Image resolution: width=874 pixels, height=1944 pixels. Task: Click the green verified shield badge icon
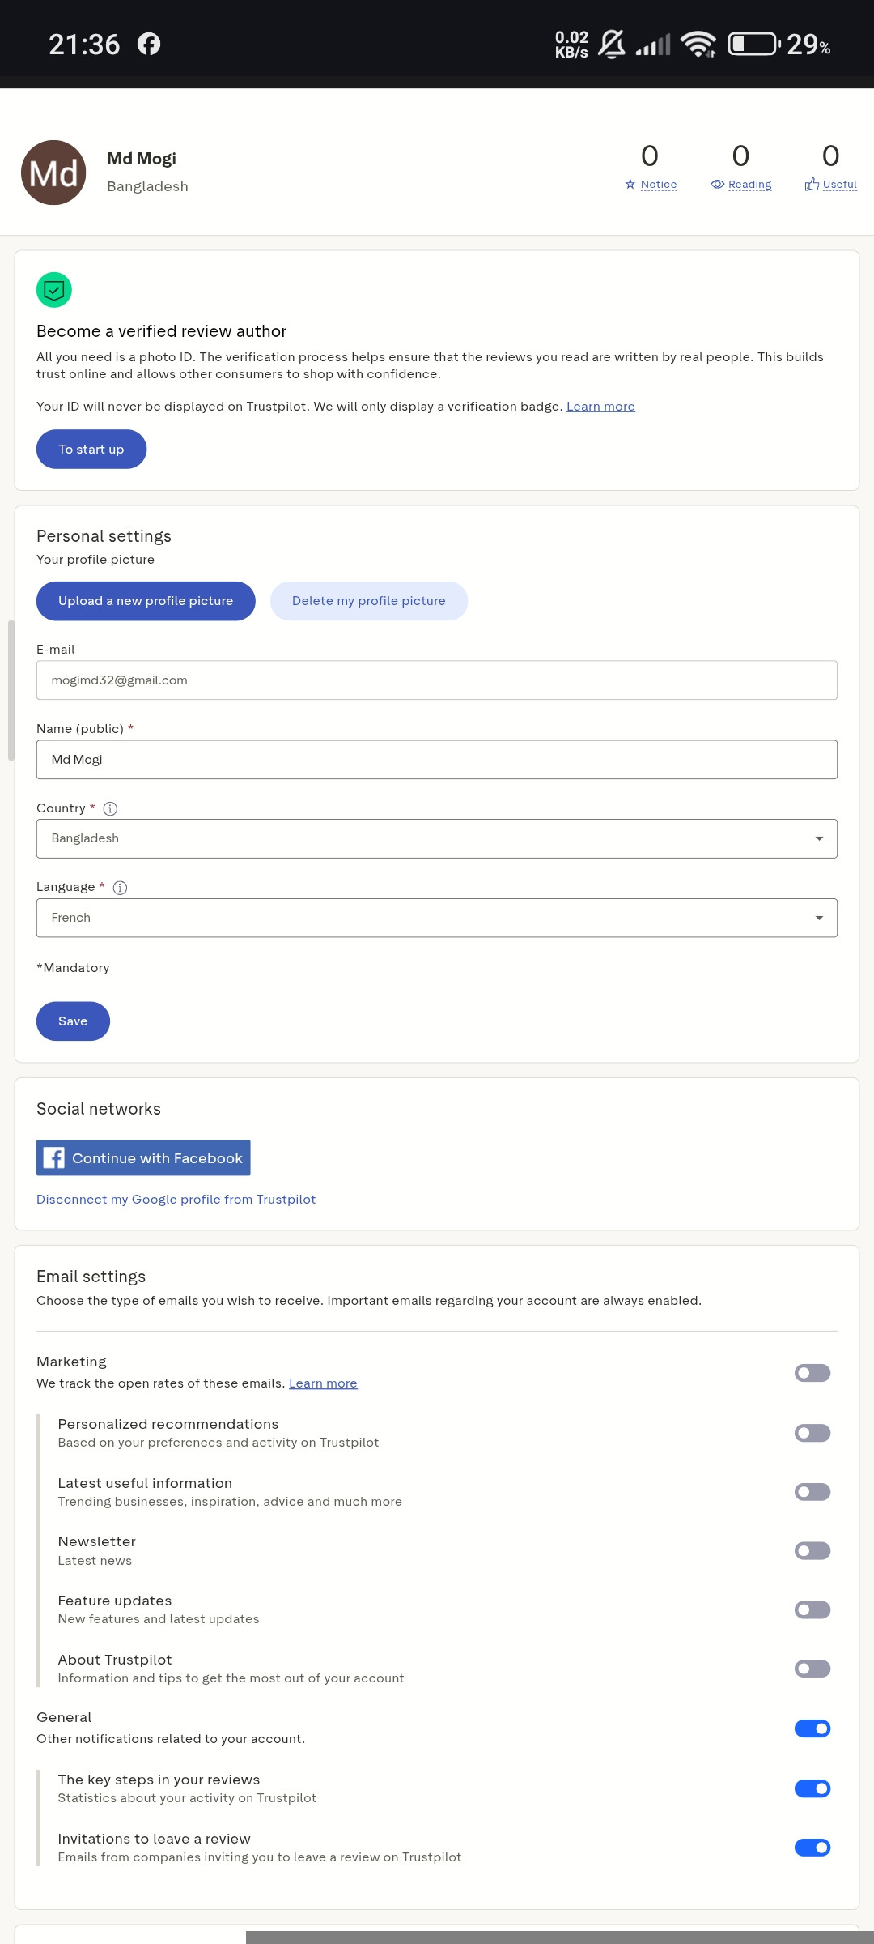tap(54, 290)
